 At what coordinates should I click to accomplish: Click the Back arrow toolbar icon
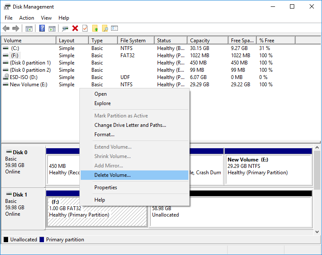(6, 28)
